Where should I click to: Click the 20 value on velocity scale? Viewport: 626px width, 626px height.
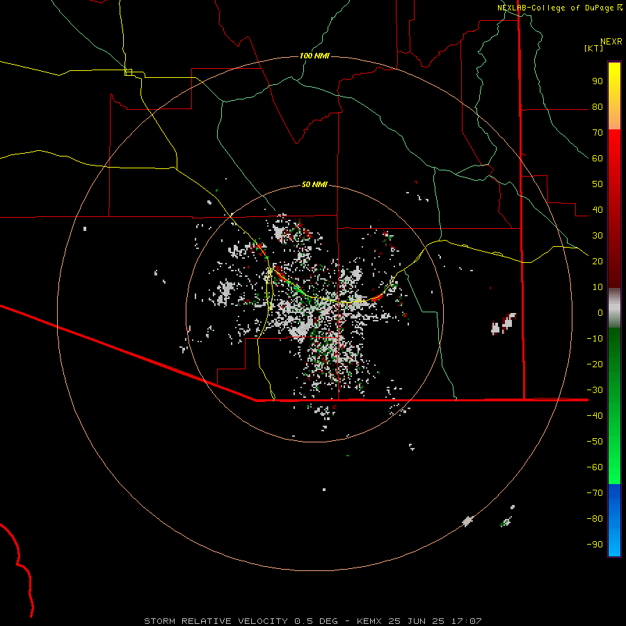pyautogui.click(x=597, y=262)
